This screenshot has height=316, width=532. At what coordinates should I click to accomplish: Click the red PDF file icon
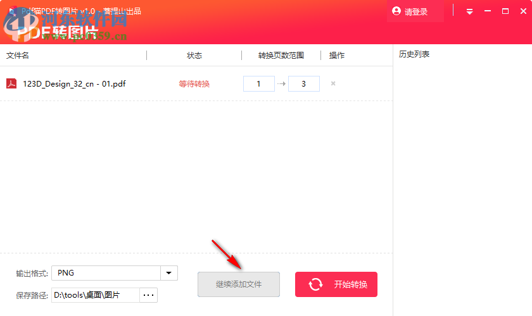tap(11, 83)
